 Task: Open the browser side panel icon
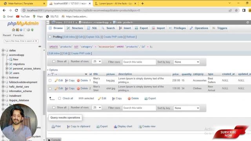(244, 11)
